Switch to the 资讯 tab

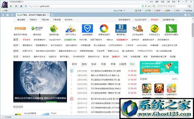pos(132,64)
